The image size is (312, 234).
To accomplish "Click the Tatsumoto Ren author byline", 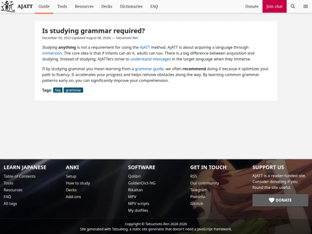I will click(127, 38).
